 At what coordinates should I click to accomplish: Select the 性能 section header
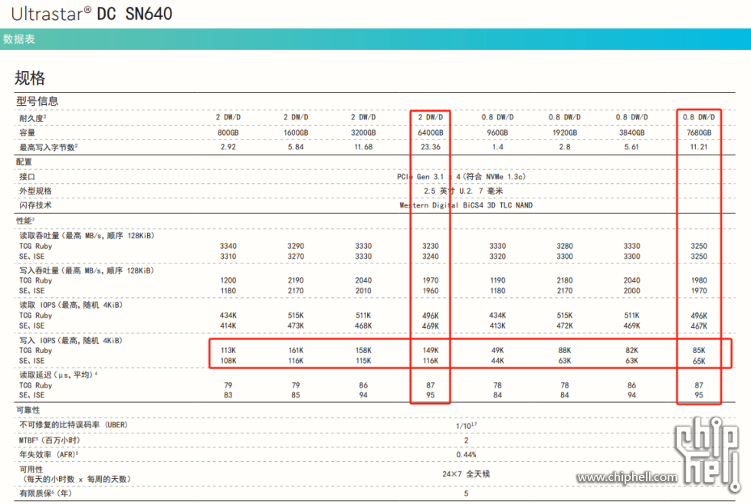point(25,221)
